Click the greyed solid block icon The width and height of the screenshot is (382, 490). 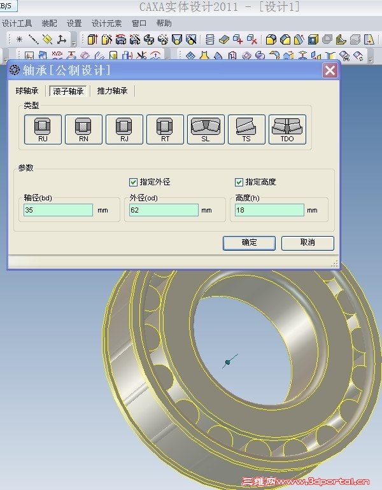pyautogui.click(x=327, y=39)
